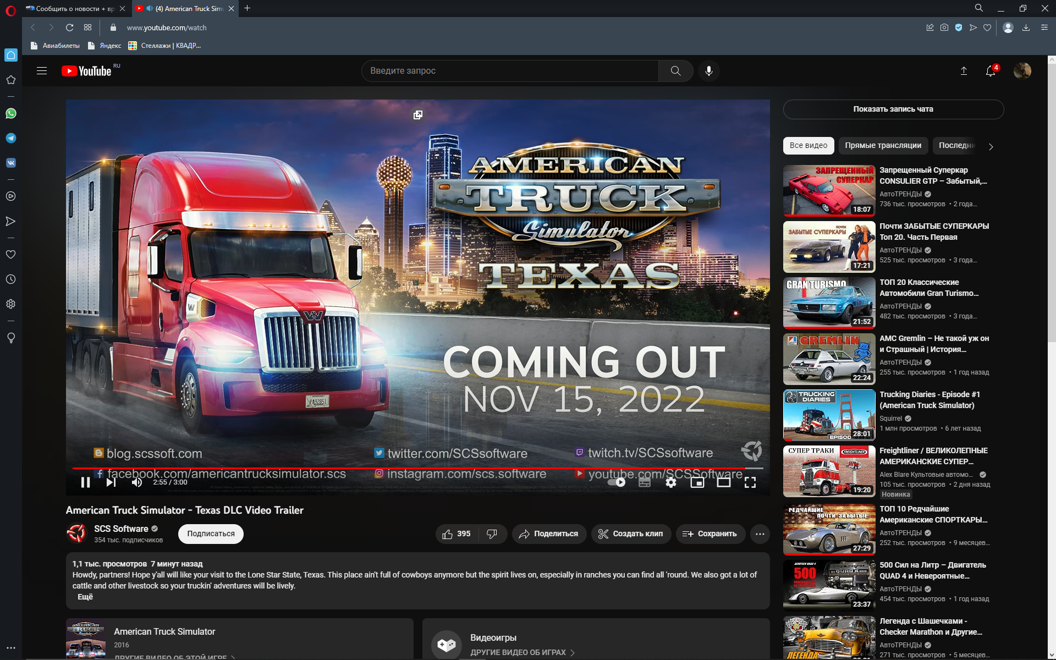Open Opera home start page icon

(10, 55)
